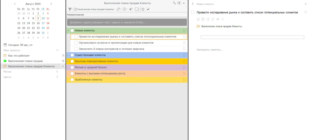Click the calendar date icon in task details

tap(203, 19)
